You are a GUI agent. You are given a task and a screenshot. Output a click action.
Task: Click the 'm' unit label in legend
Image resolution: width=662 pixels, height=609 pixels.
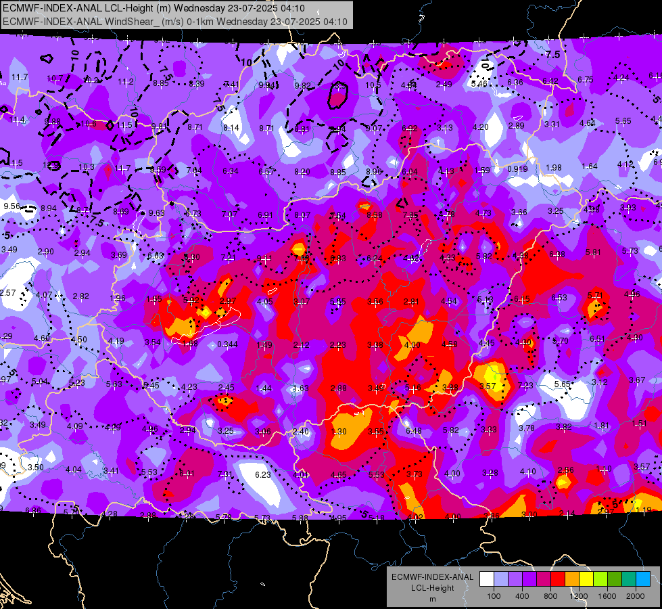tap(433, 600)
